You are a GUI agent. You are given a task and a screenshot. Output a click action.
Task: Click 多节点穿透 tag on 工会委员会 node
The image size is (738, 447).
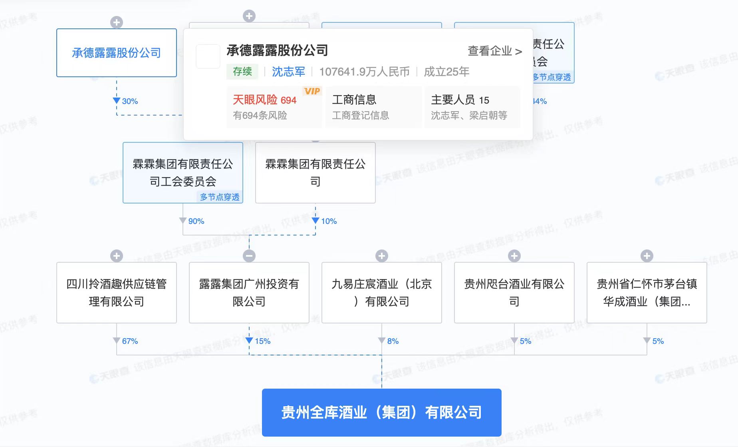click(x=220, y=197)
